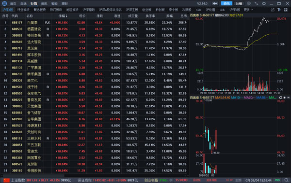The height and width of the screenshot is (183, 291).
Task: Sort by 涨幅 column header
Action: [63, 16]
